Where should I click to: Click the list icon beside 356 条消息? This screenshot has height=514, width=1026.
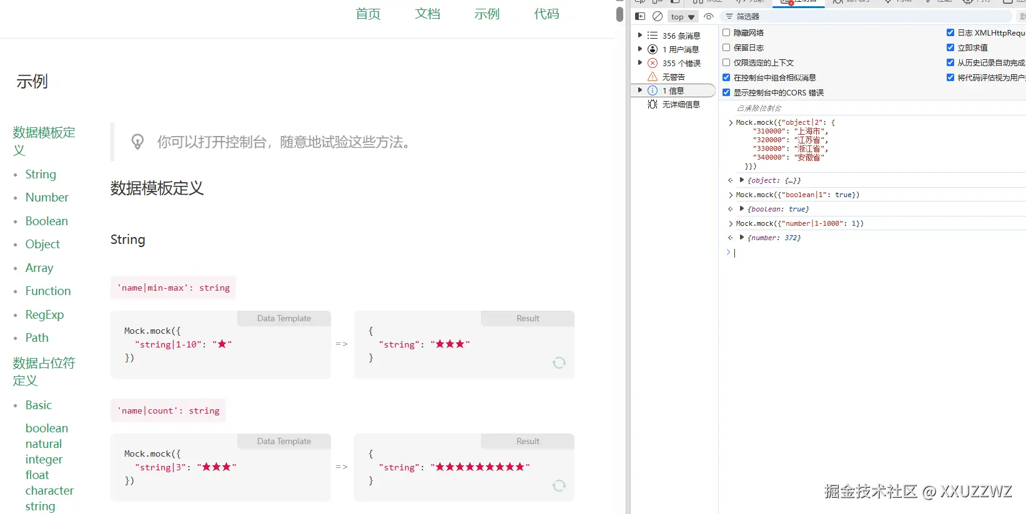click(653, 36)
